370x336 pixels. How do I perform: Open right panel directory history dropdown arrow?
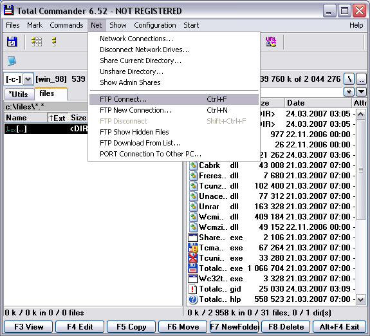361,91
